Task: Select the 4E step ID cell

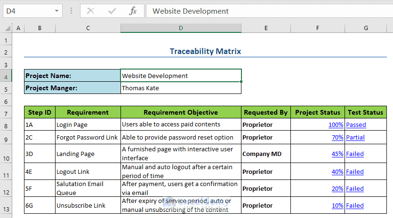Action: [x=40, y=171]
